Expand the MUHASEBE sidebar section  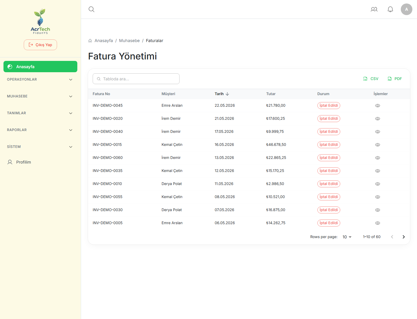[40, 96]
